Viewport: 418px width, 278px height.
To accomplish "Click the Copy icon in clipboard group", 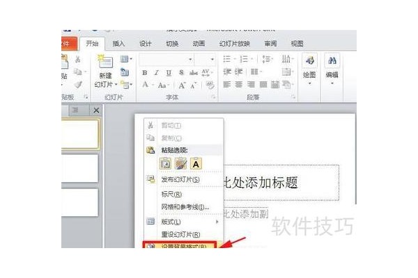I will (x=77, y=72).
